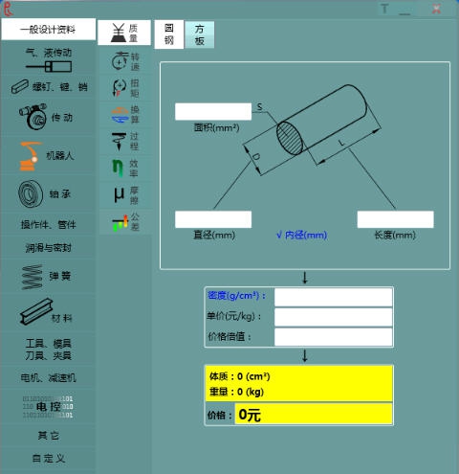Open the 传动 transmission gear category
Viewport: 459px width, 474px height.
pos(48,117)
